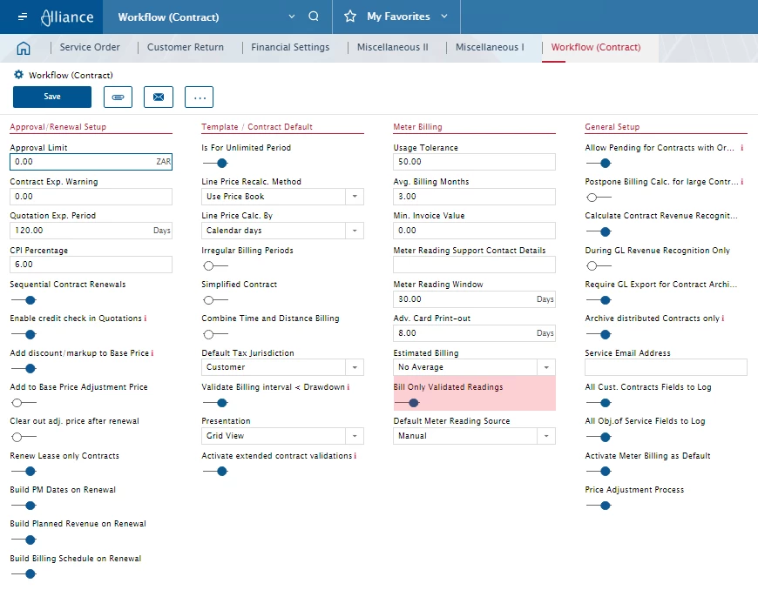This screenshot has width=758, height=590.
Task: Click the Service Email Address field
Action: 666,367
